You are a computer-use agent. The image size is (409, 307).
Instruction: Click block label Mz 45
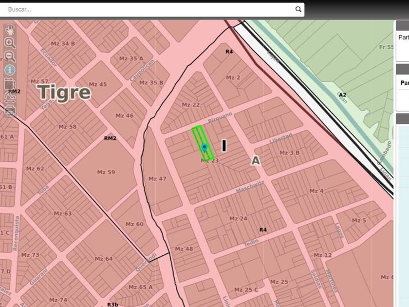click(98, 84)
